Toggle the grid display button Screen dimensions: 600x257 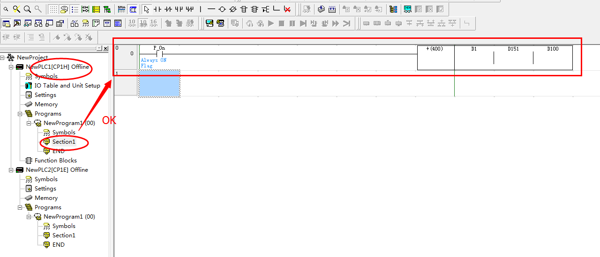tap(53, 9)
